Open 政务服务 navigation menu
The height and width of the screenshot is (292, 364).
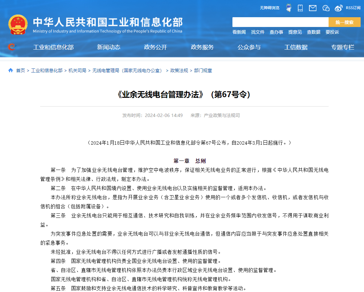pos(202,47)
